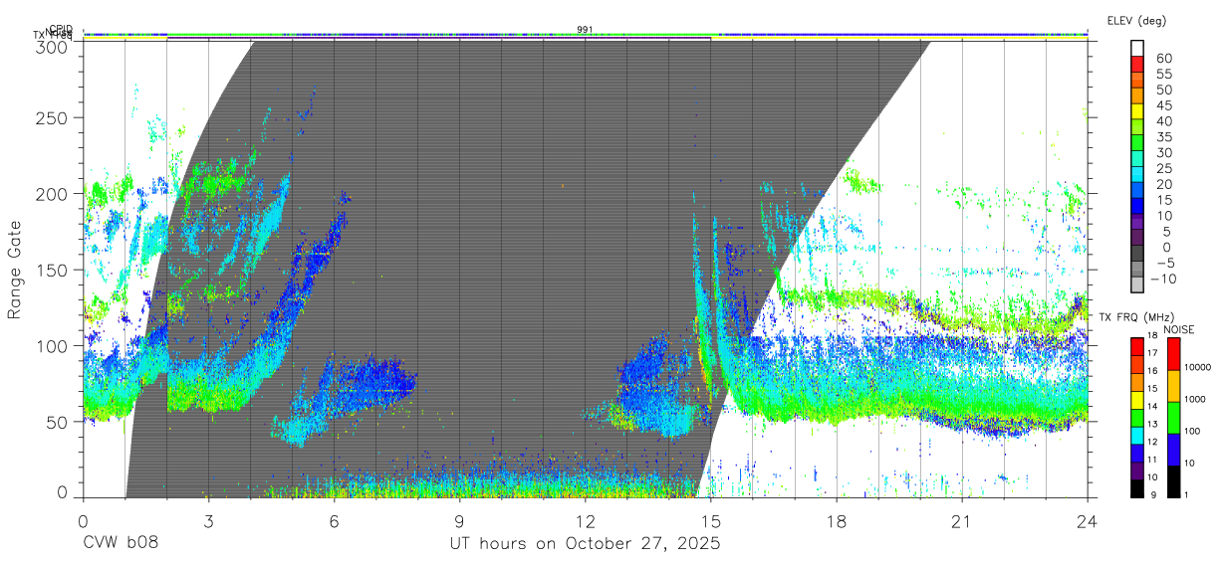Click the white top swatch of the ELEV bar

pos(1137,50)
